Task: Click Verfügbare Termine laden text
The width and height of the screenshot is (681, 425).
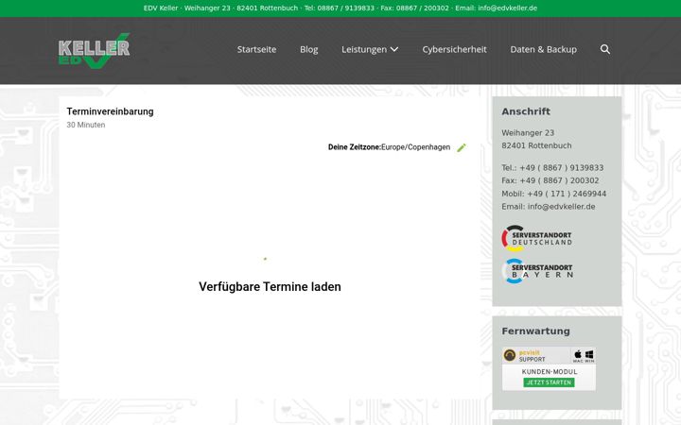Action: [270, 287]
